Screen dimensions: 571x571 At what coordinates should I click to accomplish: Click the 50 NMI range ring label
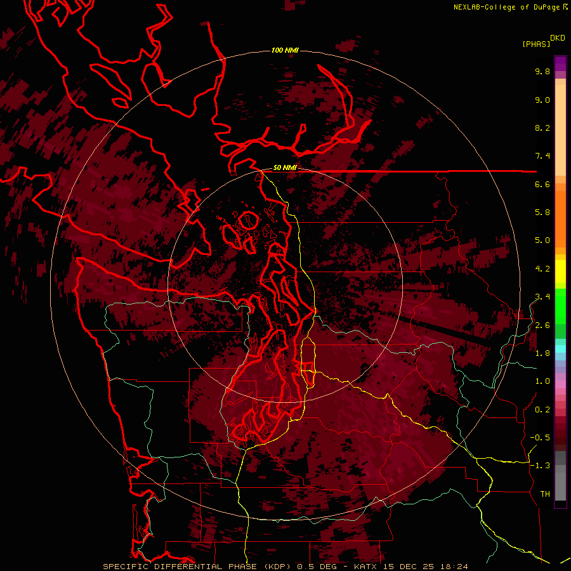click(x=285, y=167)
